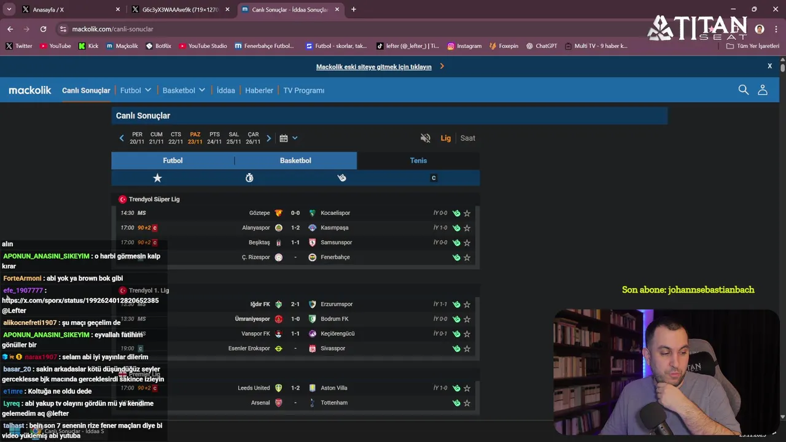786x442 pixels.
Task: Open İddaa odds for Arsenal match
Action: pos(456,403)
